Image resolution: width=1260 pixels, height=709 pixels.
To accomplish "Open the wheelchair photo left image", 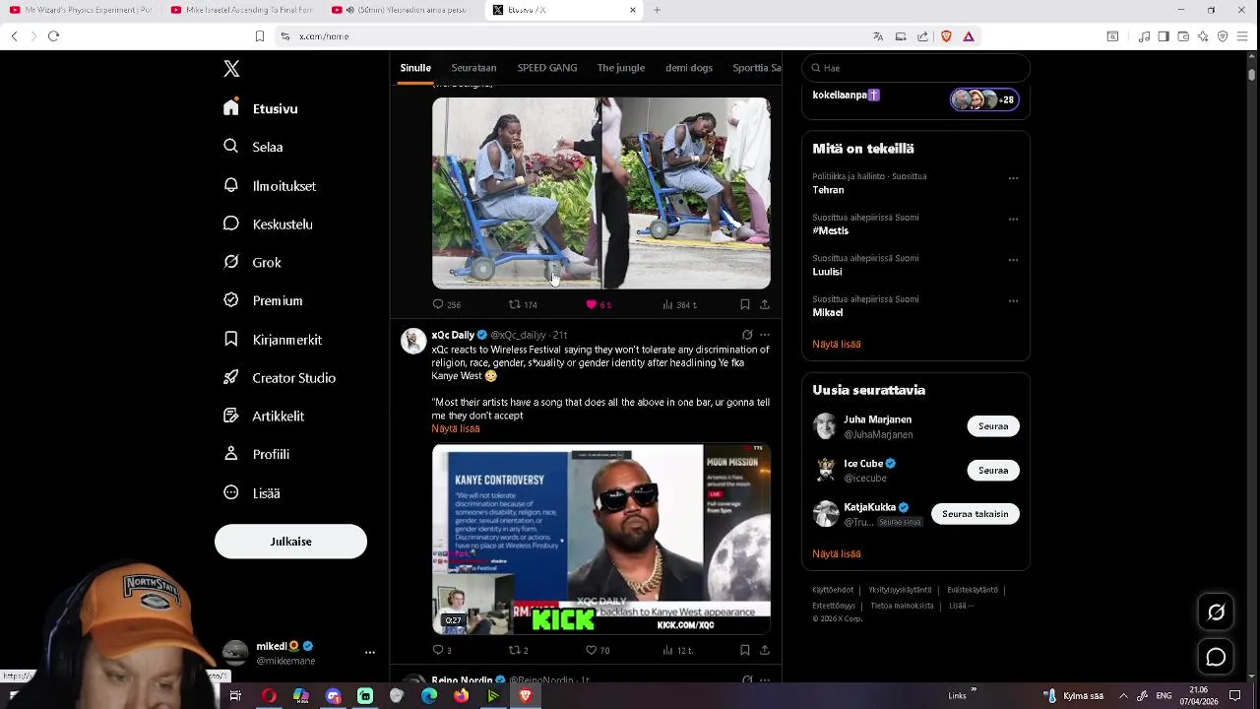I will pos(516,193).
